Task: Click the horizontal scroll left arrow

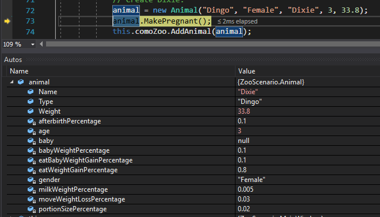Action: [x=41, y=44]
